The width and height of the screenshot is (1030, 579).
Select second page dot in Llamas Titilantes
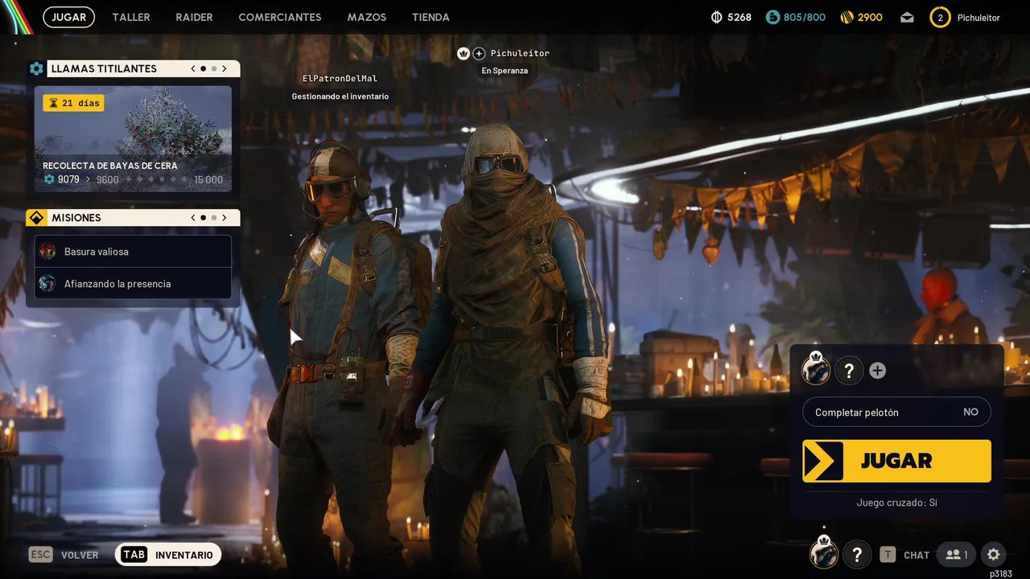214,68
